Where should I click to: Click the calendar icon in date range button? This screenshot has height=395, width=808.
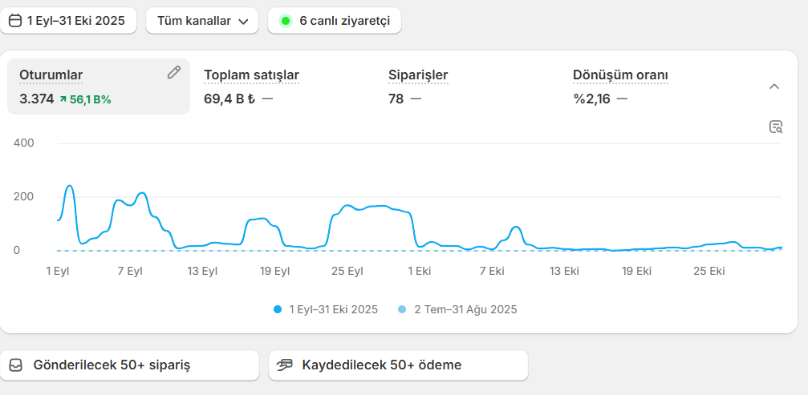coord(14,21)
